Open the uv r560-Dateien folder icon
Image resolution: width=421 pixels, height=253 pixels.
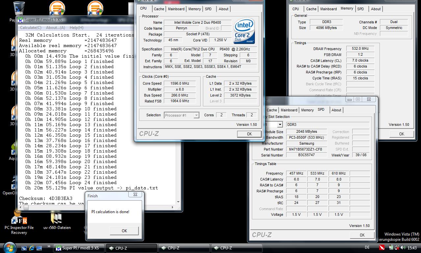click(57, 221)
